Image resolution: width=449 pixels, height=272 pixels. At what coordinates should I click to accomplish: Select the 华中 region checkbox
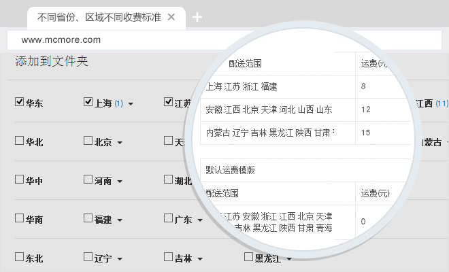20,180
